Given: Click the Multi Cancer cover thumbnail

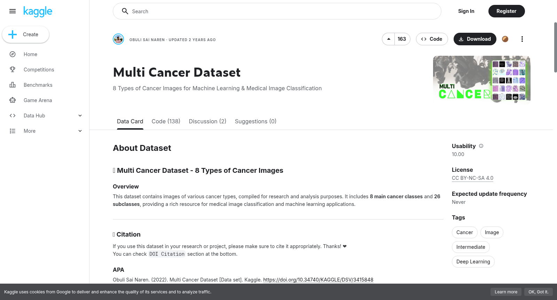Looking at the screenshot, I should click(482, 78).
